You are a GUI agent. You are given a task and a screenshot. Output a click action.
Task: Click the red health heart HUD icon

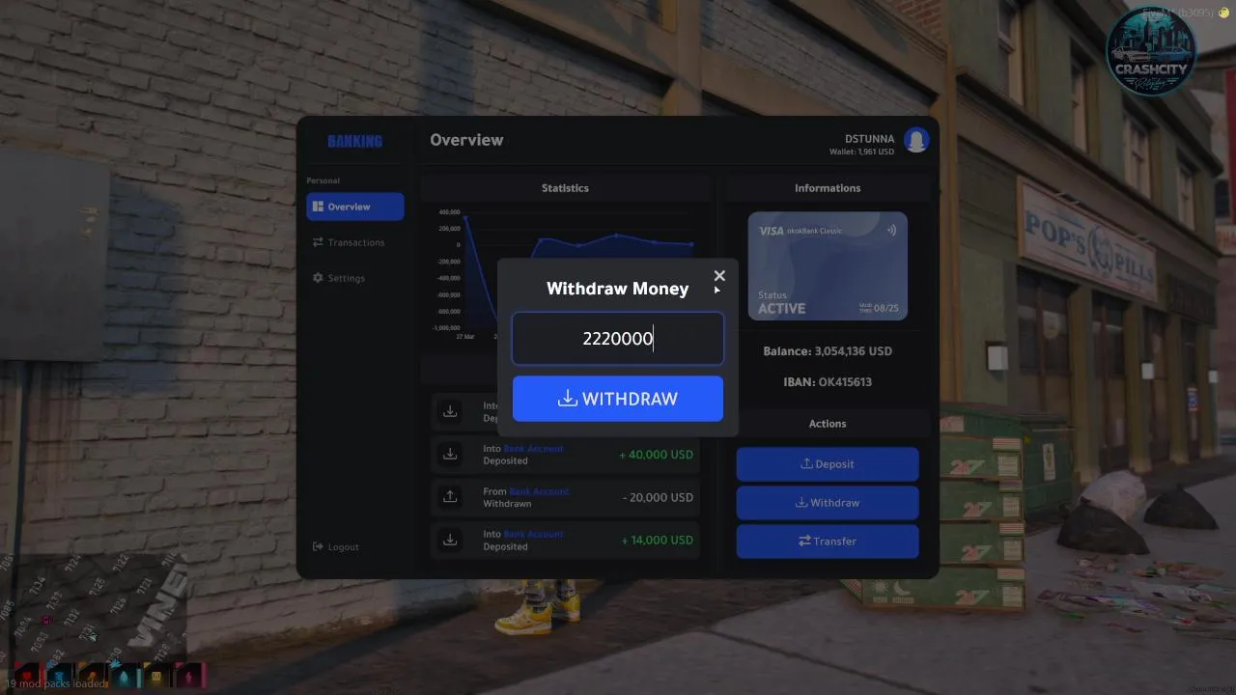(27, 676)
